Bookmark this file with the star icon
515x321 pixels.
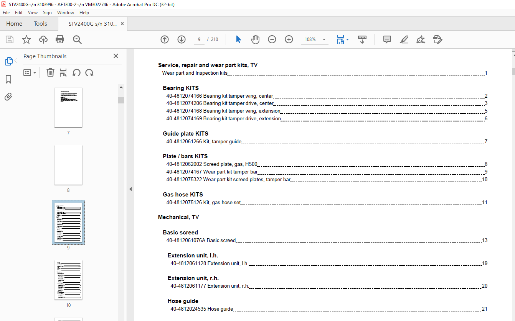coord(26,39)
